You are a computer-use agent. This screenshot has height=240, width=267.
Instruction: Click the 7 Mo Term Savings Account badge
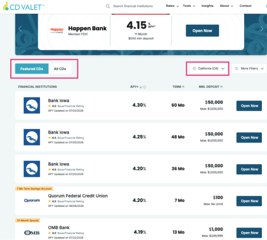pos(34,189)
